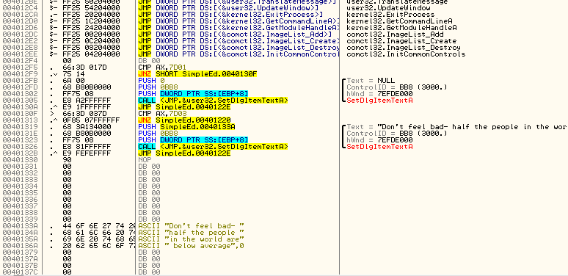The height and width of the screenshot is (276, 568).
Task: Click the JMP to kernel32.ExitProcess instruction
Action: (230, 15)
